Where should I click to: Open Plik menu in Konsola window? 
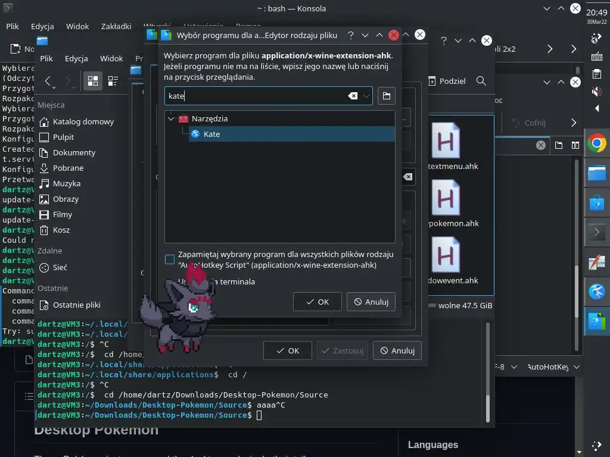[13, 26]
